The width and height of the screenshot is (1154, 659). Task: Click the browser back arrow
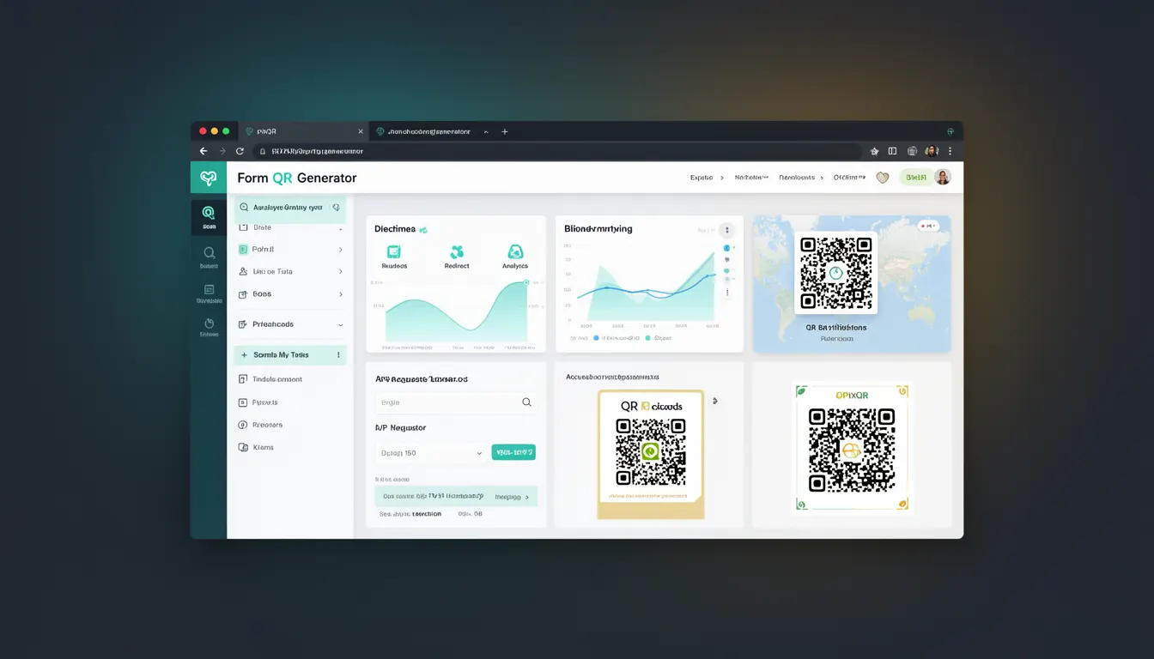click(x=203, y=151)
